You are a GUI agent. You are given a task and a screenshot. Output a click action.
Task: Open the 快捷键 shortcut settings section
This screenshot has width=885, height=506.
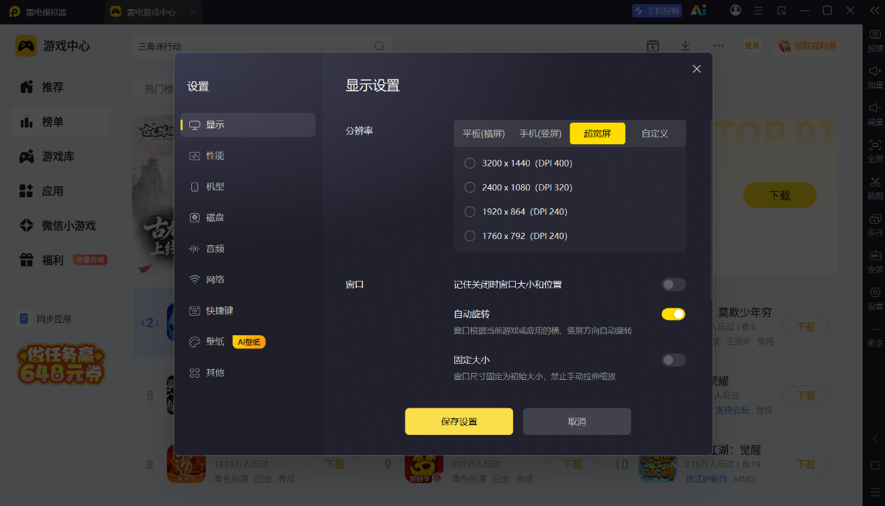tap(248, 310)
